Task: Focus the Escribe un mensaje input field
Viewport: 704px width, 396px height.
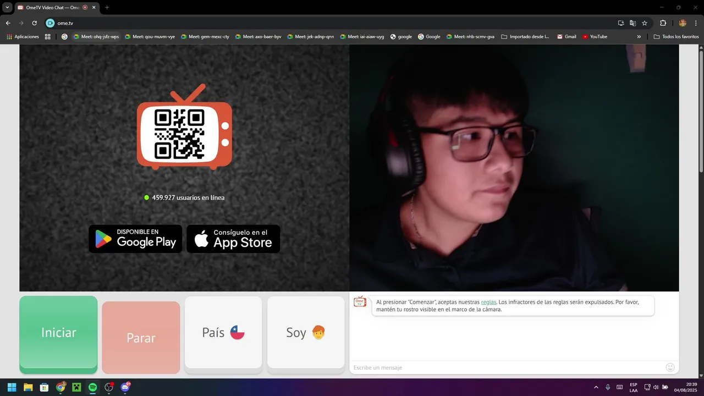Action: pos(506,367)
